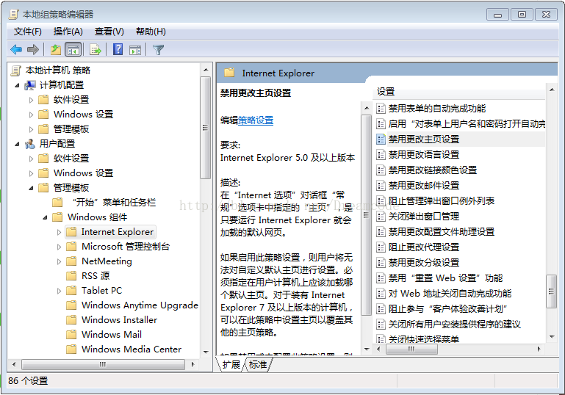565x395 pixels.
Task: Click the policy icon beside 关闭弹出窗口管理
Action: point(381,216)
